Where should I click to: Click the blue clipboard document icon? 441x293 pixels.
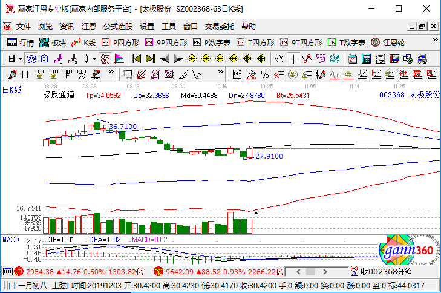coord(44,59)
